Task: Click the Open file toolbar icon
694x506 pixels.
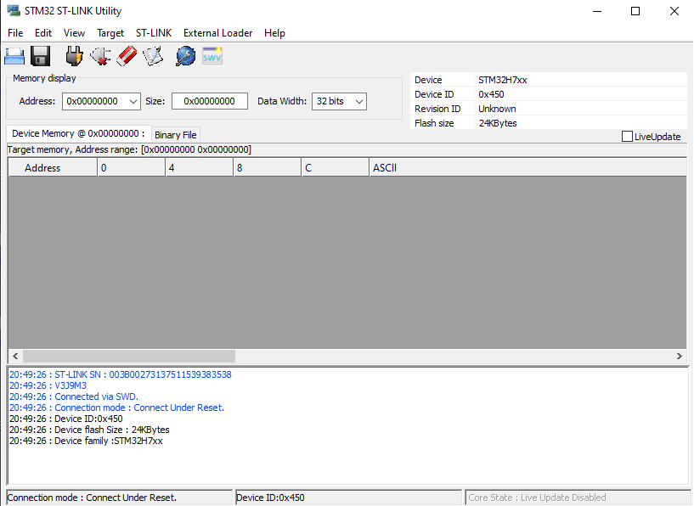Action: [x=14, y=57]
